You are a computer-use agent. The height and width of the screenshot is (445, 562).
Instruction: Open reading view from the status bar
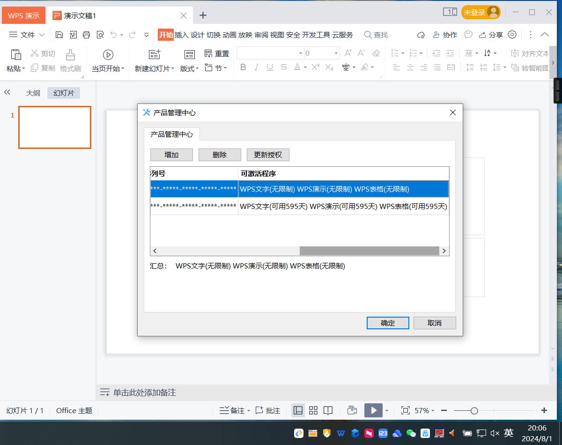pos(328,410)
